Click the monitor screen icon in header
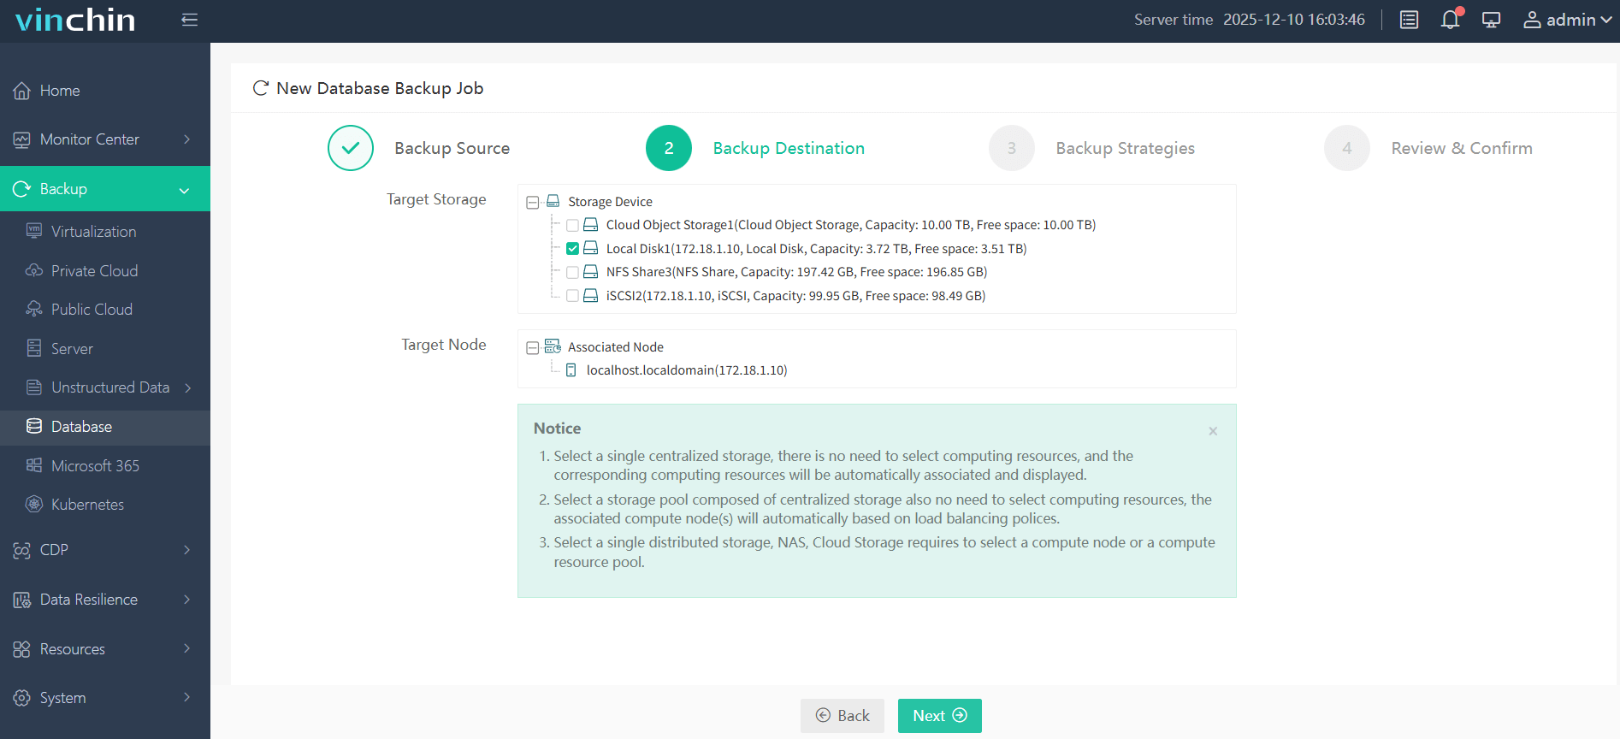 tap(1491, 20)
